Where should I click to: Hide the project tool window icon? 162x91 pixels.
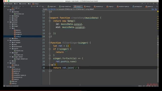pos(40,6)
